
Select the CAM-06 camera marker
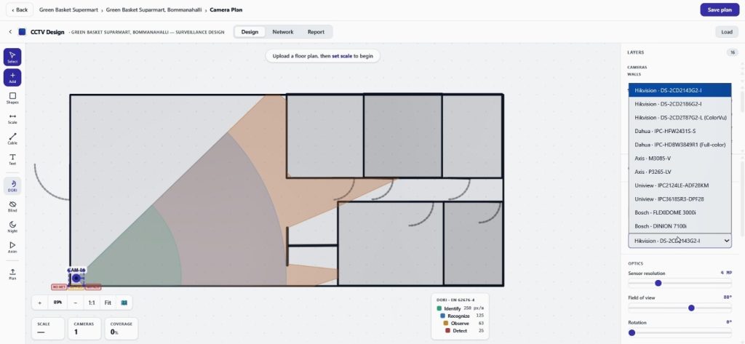[76, 278]
